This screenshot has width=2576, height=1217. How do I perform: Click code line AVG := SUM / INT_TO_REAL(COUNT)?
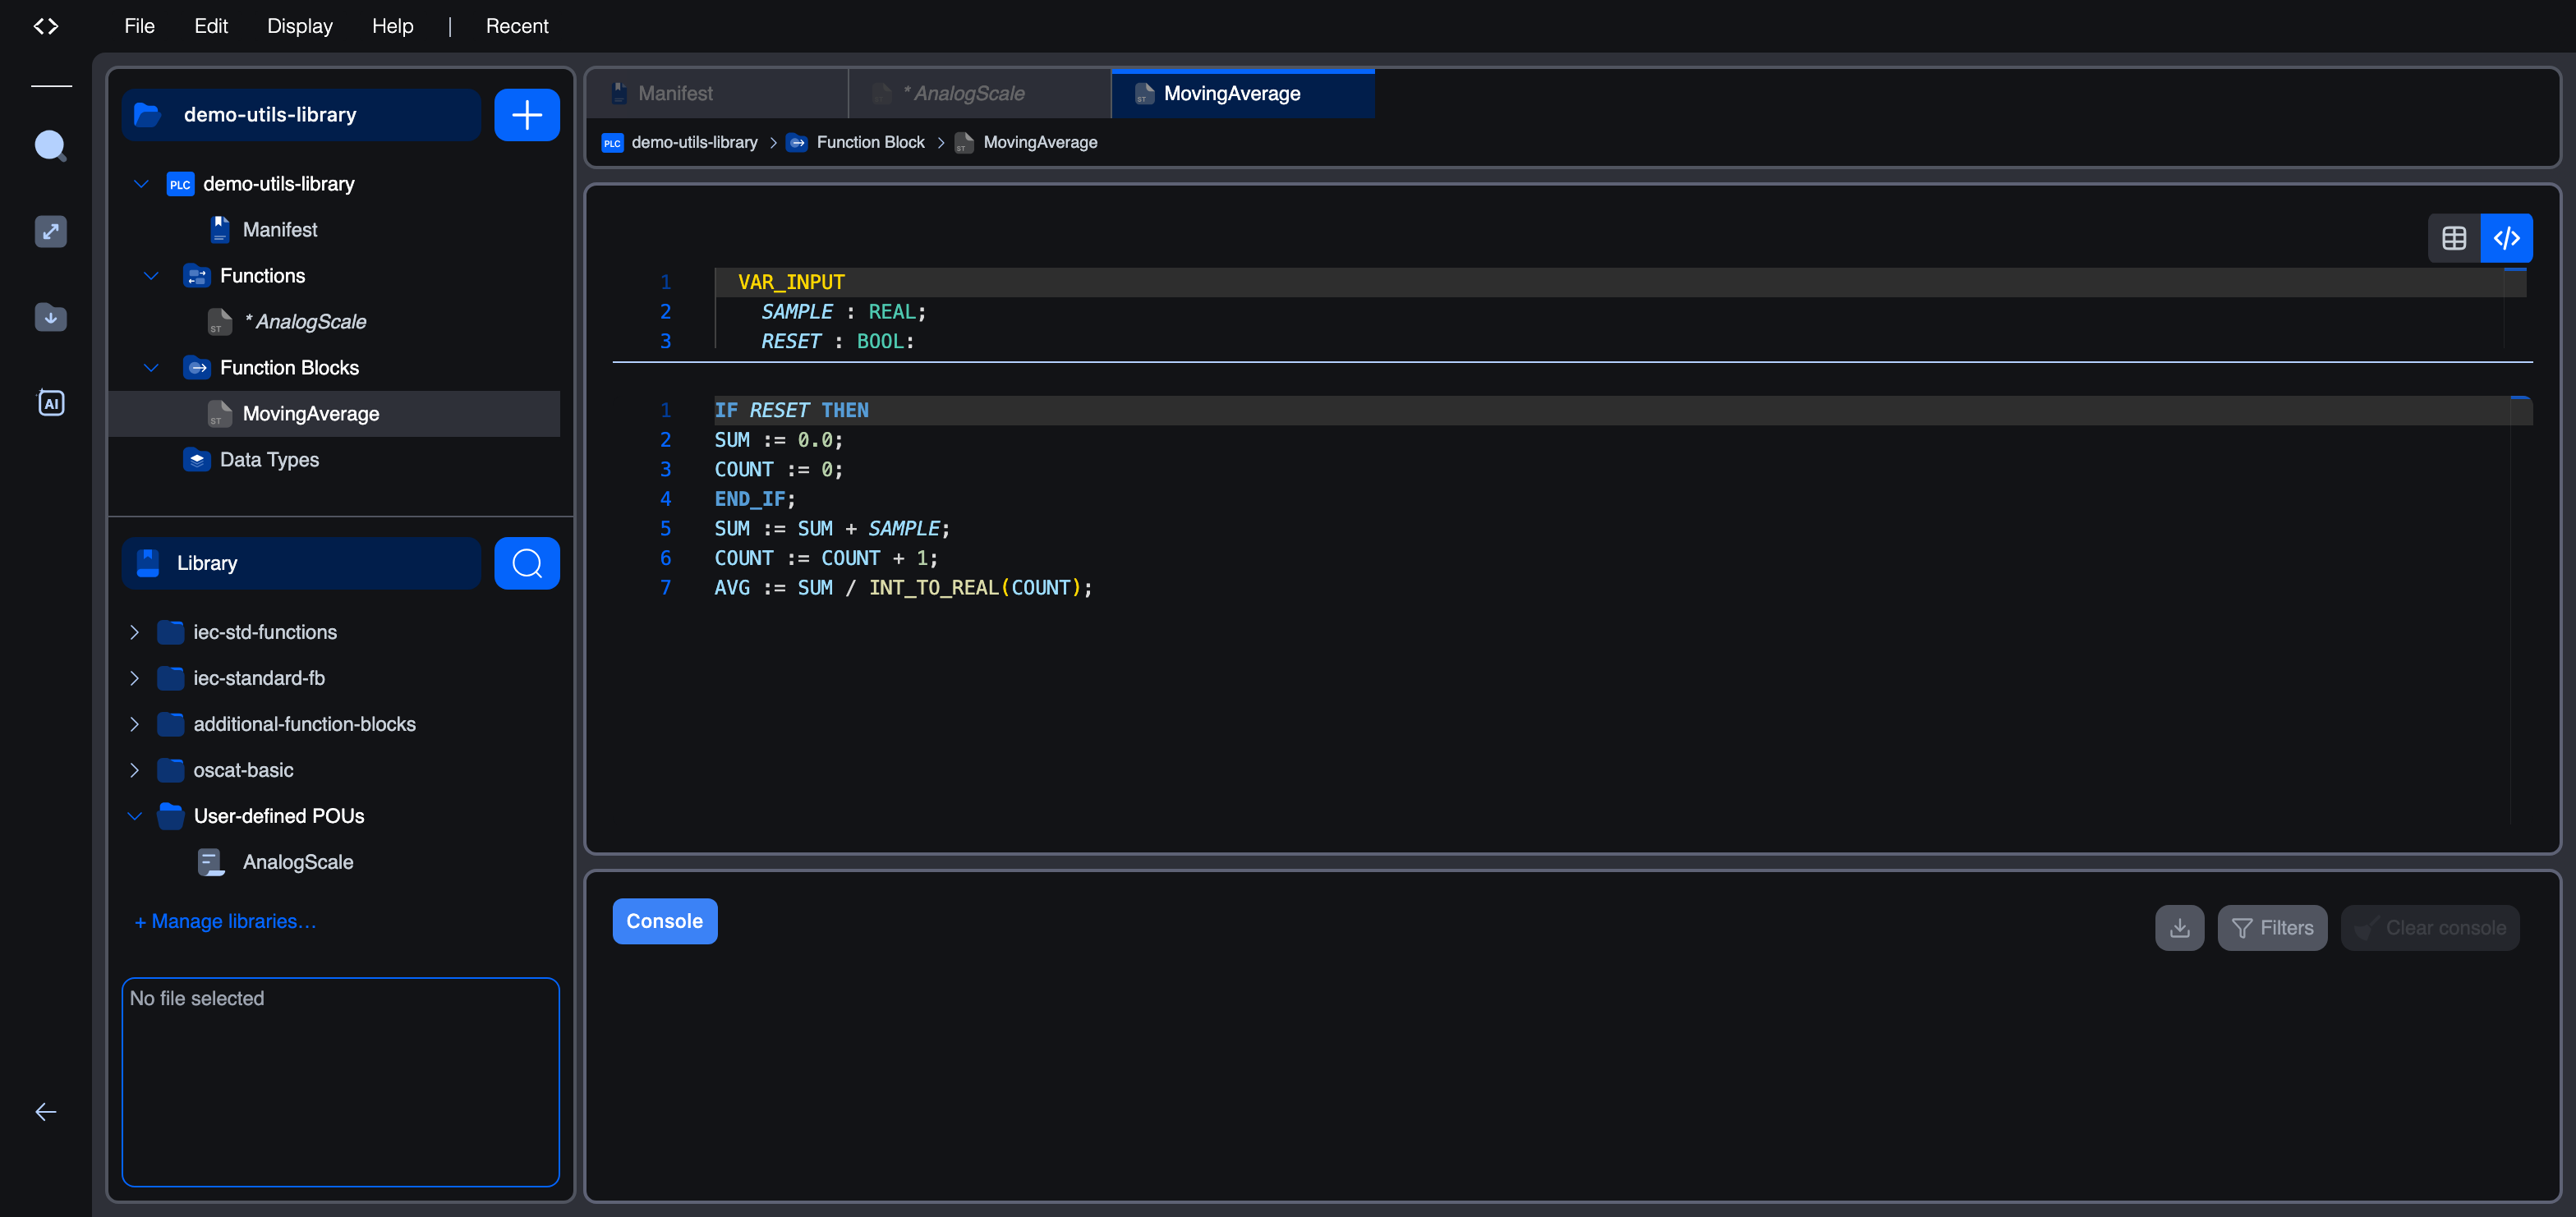(x=903, y=588)
